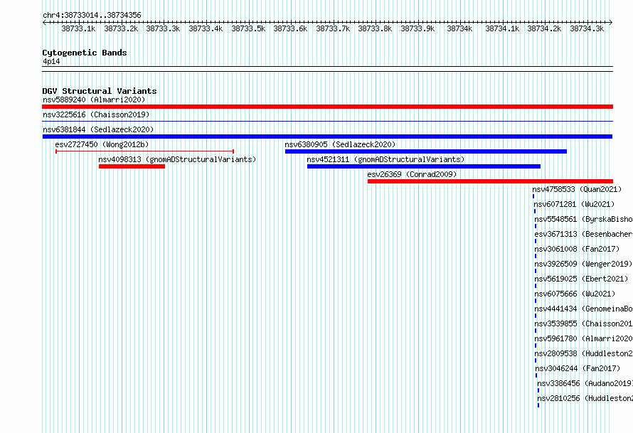Open the nsv4521311 (gnomADStructuralVariants) label
This screenshot has width=633, height=433.
(x=385, y=159)
